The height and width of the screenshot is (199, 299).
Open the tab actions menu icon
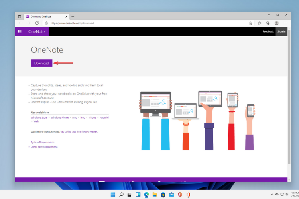(x=20, y=17)
